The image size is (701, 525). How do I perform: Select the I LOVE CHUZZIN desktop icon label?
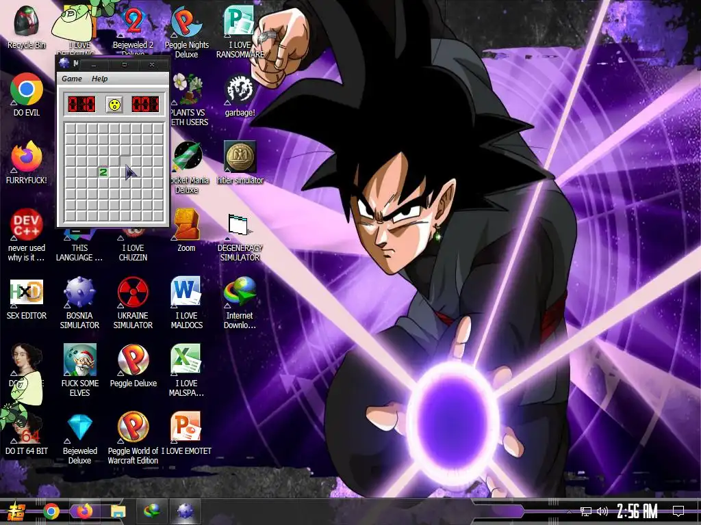(x=133, y=253)
